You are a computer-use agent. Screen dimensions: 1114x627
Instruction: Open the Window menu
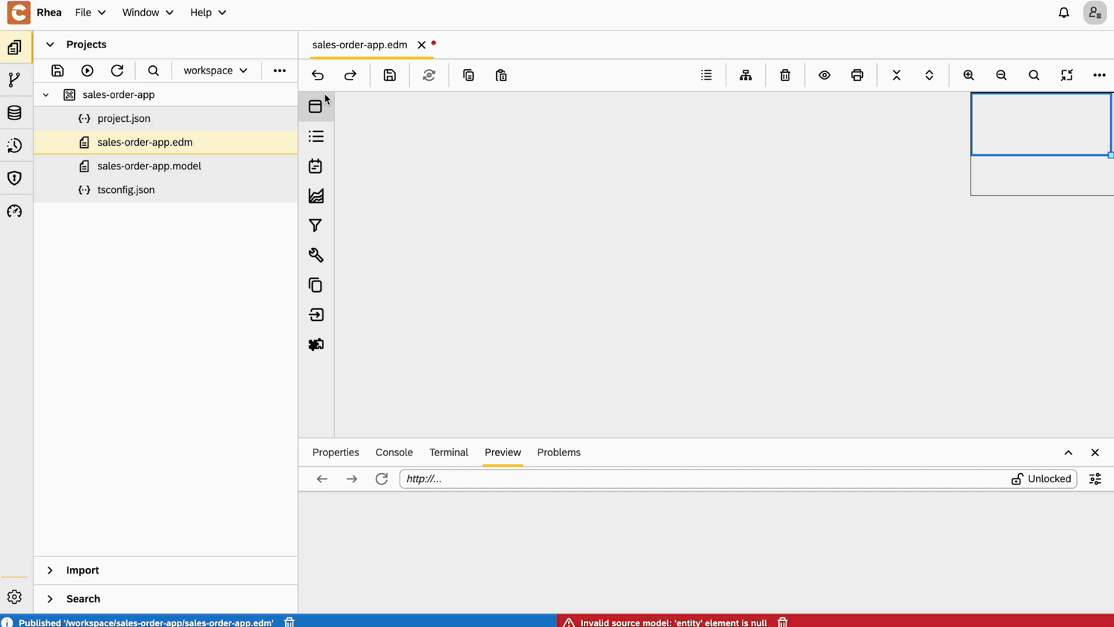coord(147,13)
